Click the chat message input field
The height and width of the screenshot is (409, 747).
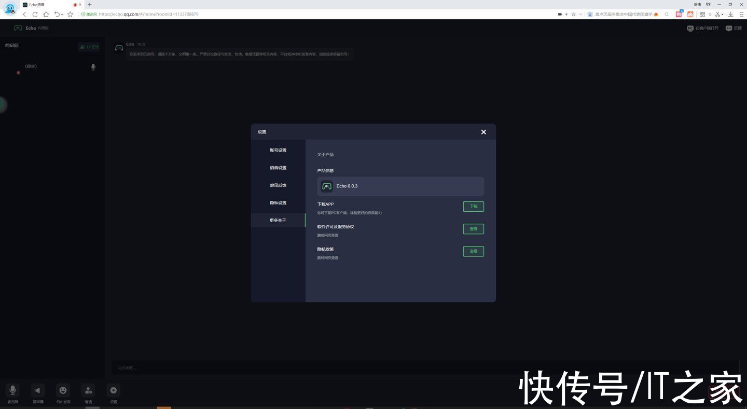coord(425,367)
